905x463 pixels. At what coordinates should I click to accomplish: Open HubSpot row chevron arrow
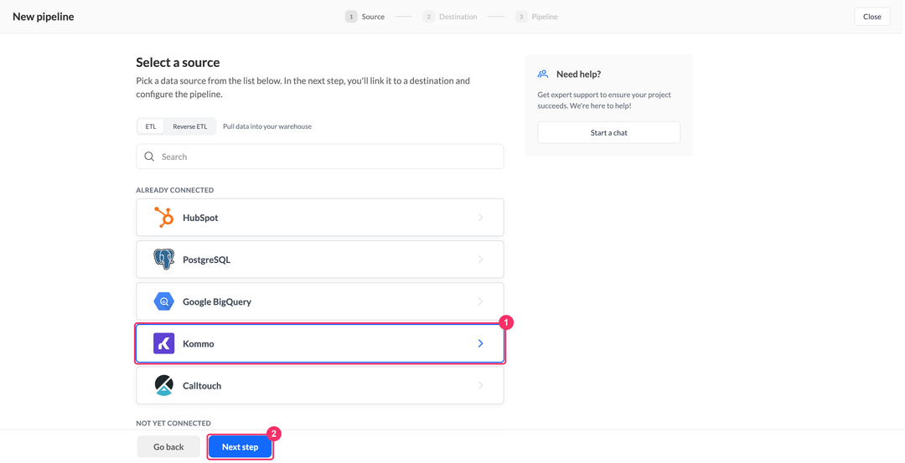click(480, 218)
